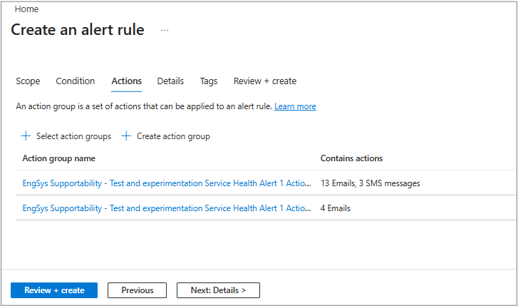Switch to the Scope tab
The height and width of the screenshot is (306, 518).
(x=28, y=81)
